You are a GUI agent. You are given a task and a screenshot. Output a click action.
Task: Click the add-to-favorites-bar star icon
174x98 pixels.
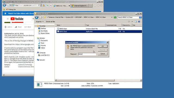pyautogui.click(x=4, y=10)
